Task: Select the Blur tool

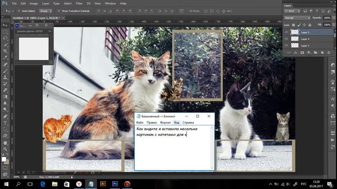Action: click(x=5, y=103)
